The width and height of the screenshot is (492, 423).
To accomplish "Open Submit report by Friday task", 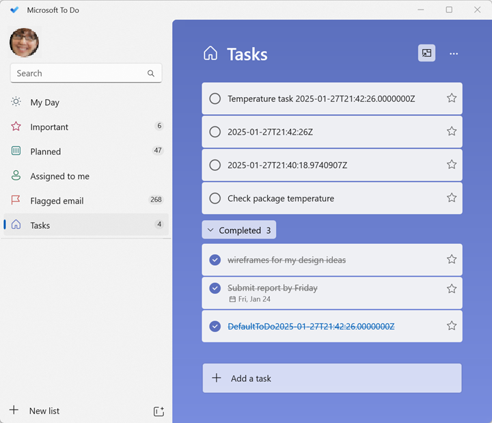I will tap(332, 293).
